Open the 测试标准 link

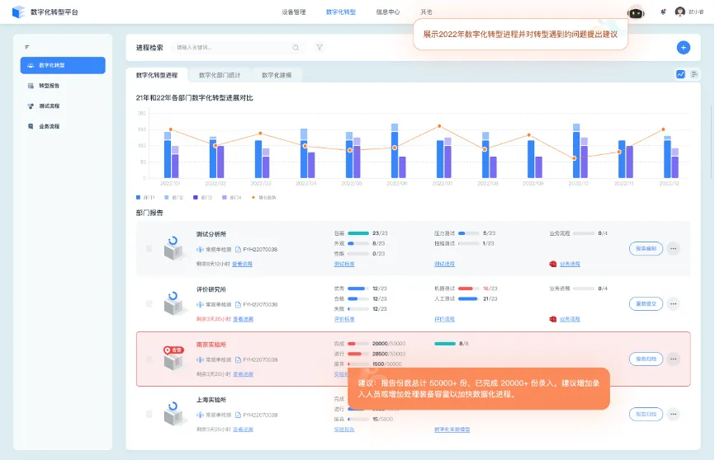click(x=344, y=264)
